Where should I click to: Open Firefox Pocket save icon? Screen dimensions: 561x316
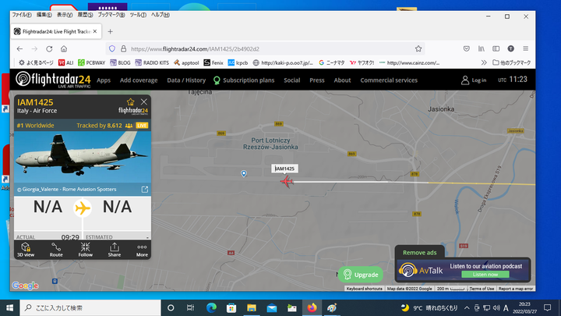tap(466, 48)
